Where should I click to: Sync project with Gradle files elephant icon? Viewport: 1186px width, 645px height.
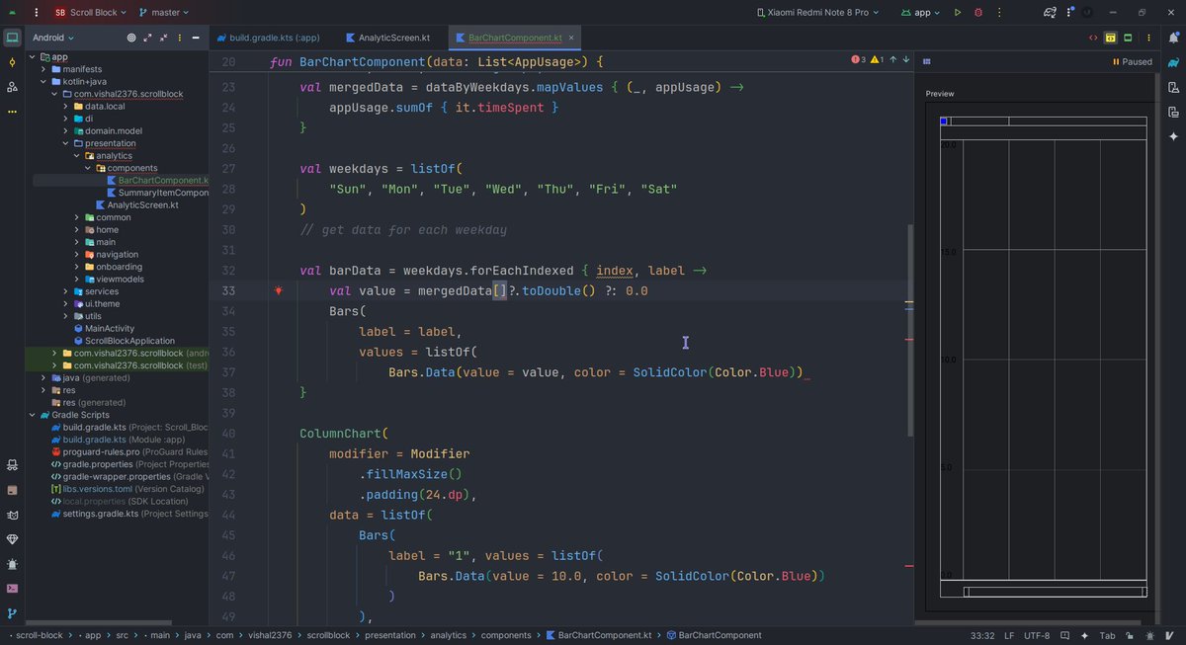1050,13
